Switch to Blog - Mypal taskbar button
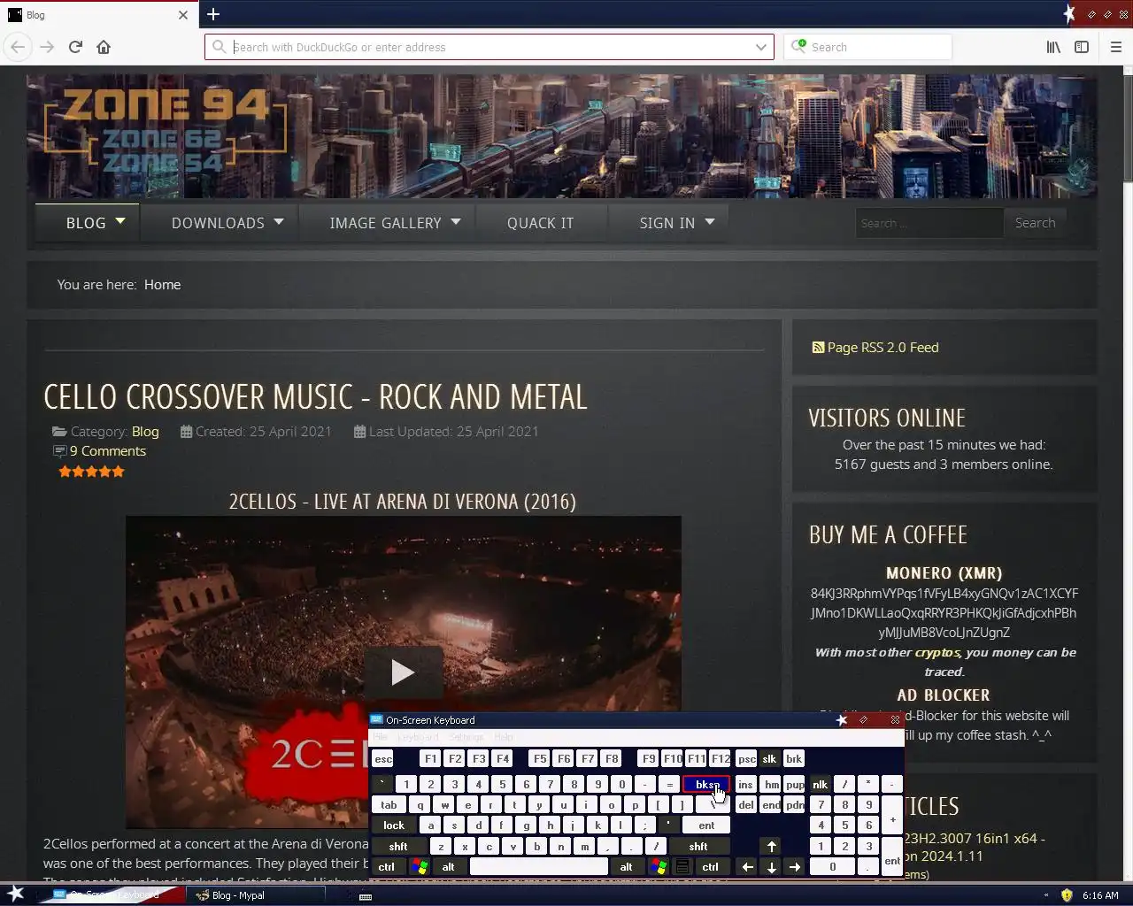The width and height of the screenshot is (1133, 906). [x=257, y=894]
